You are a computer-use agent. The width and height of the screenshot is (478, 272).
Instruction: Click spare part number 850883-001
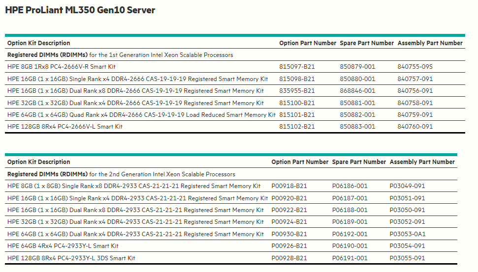[x=357, y=127]
